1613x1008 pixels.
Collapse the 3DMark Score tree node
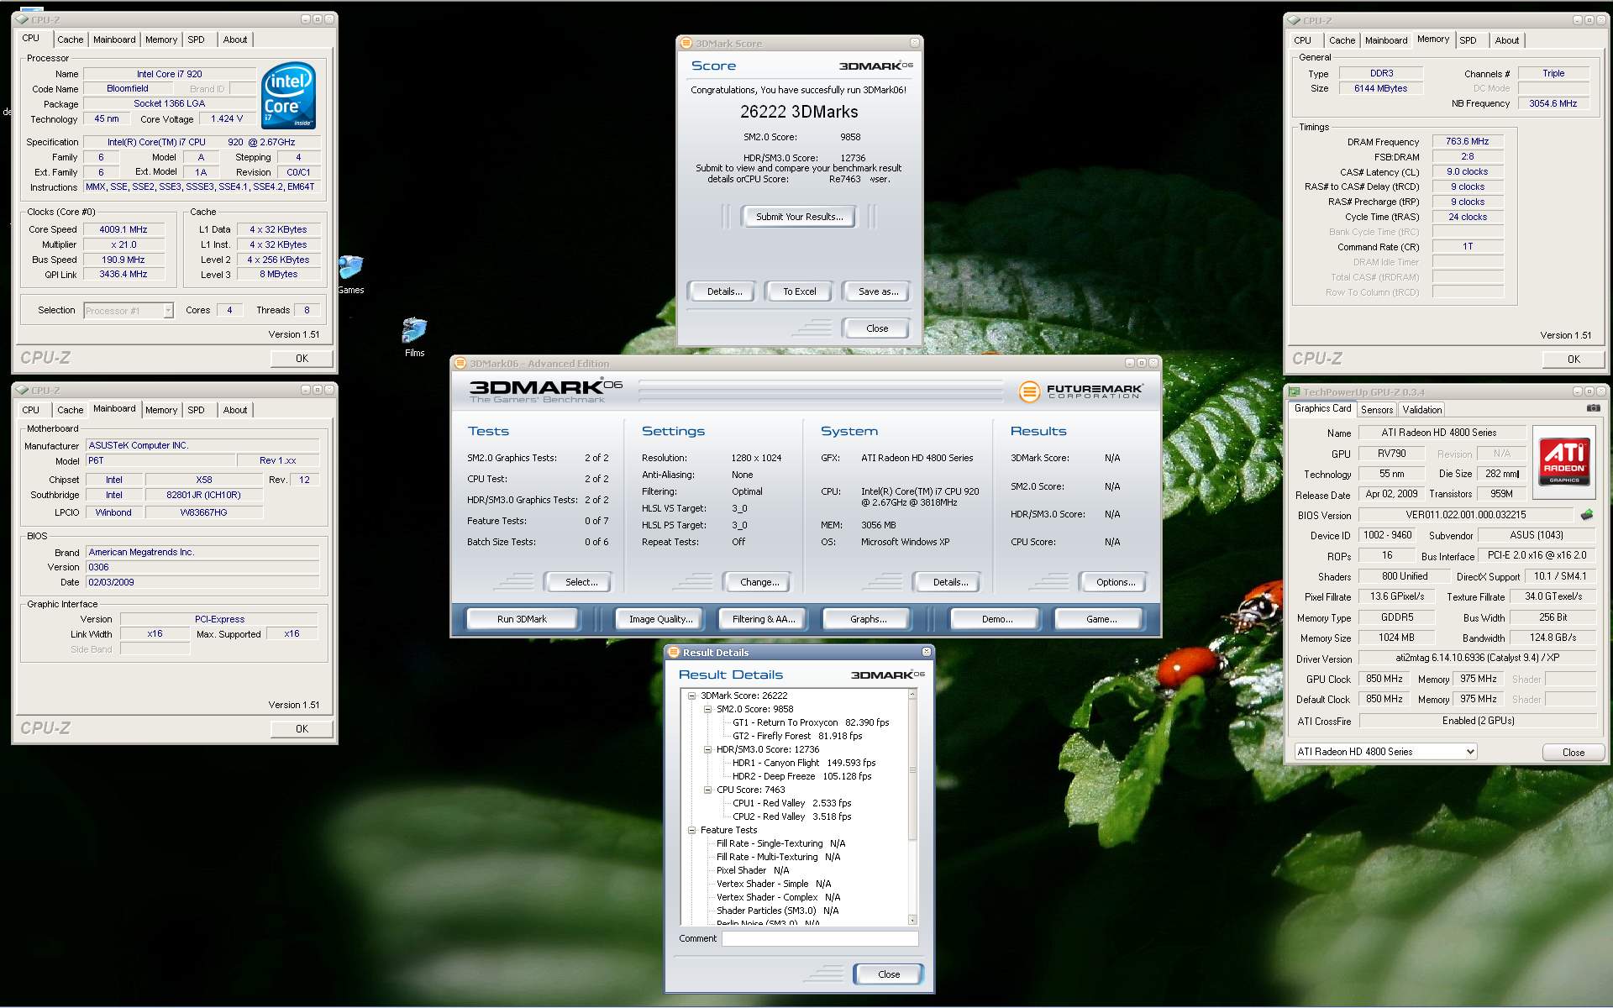tap(691, 696)
